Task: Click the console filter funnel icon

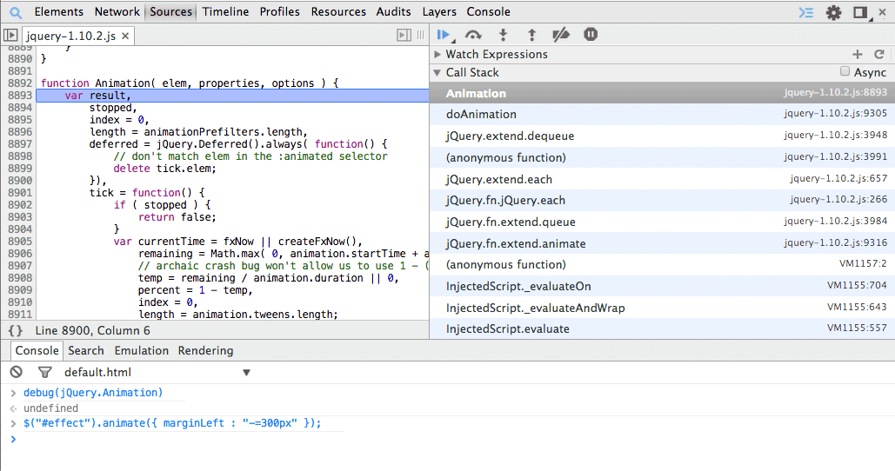Action: (45, 372)
